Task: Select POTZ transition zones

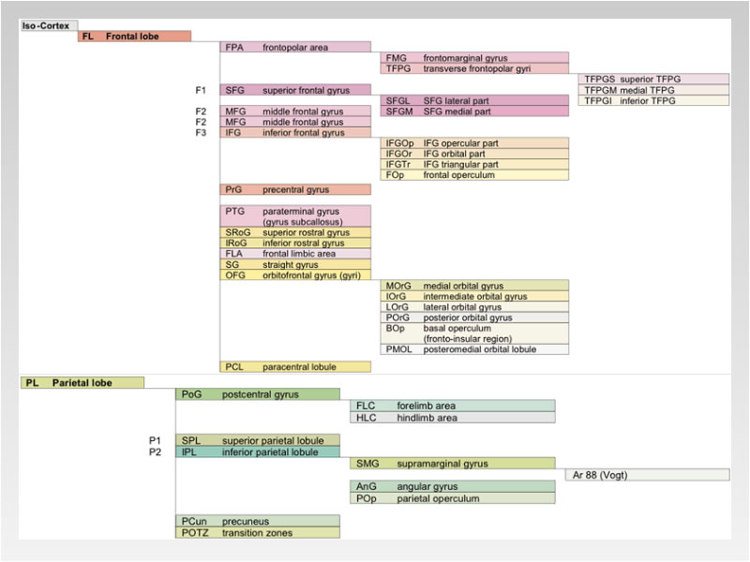Action: tap(258, 532)
